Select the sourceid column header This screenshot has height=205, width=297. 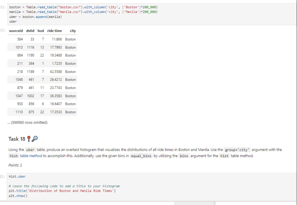16,31
